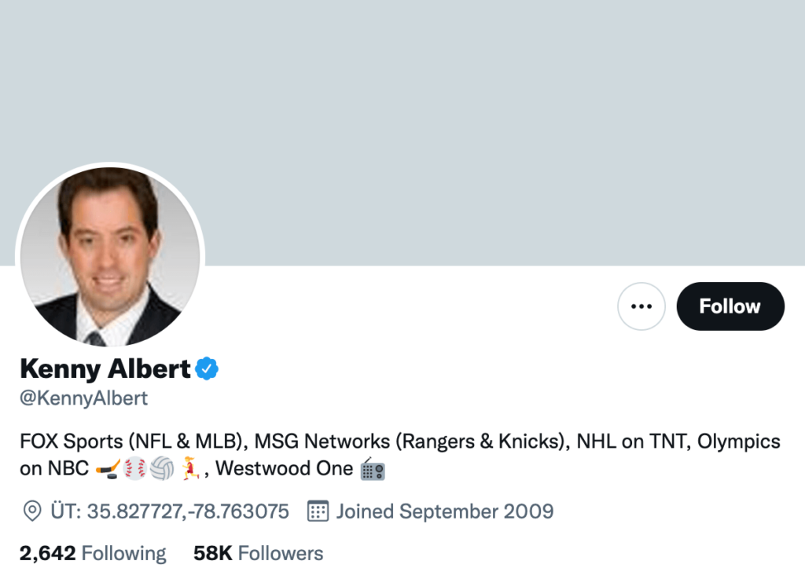Image resolution: width=805 pixels, height=579 pixels.
Task: Click the hockey stick emoji in bio
Action: [106, 469]
